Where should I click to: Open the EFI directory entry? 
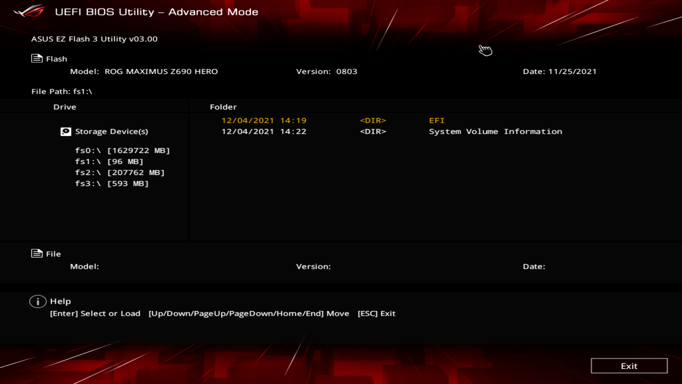(x=437, y=121)
